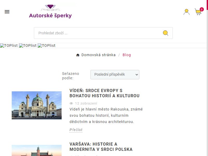Click the second TOPlist image
This screenshot has width=208, height=156.
click(x=28, y=45)
